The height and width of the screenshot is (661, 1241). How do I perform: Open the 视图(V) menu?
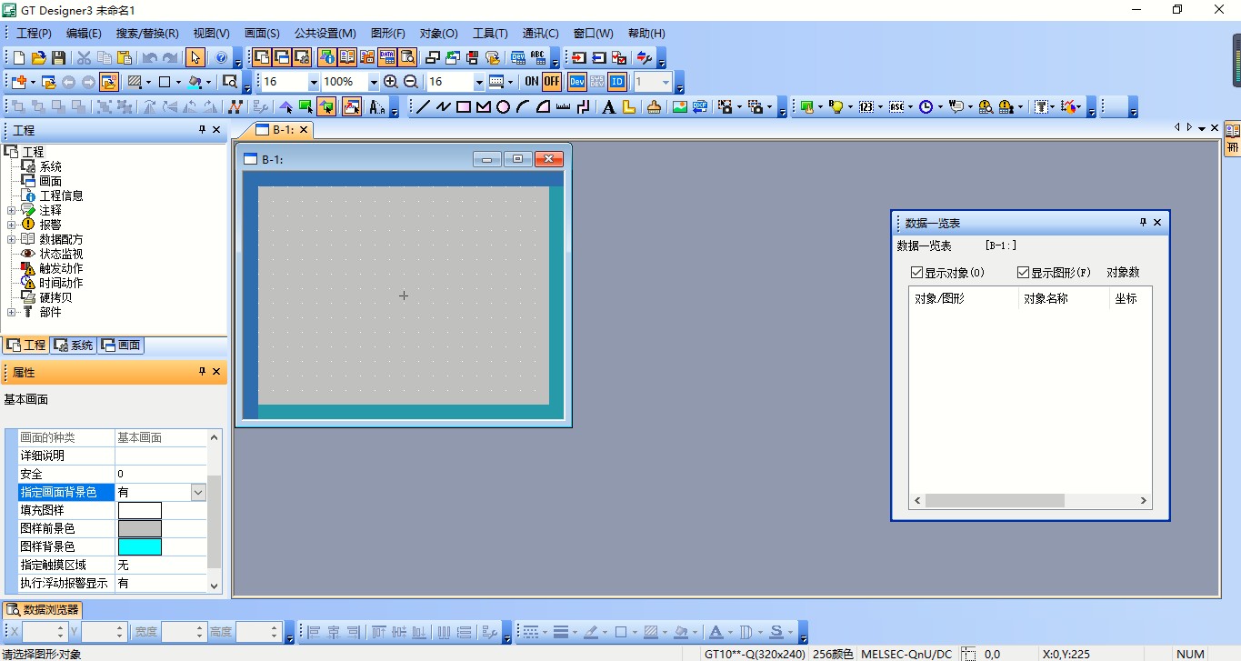212,34
